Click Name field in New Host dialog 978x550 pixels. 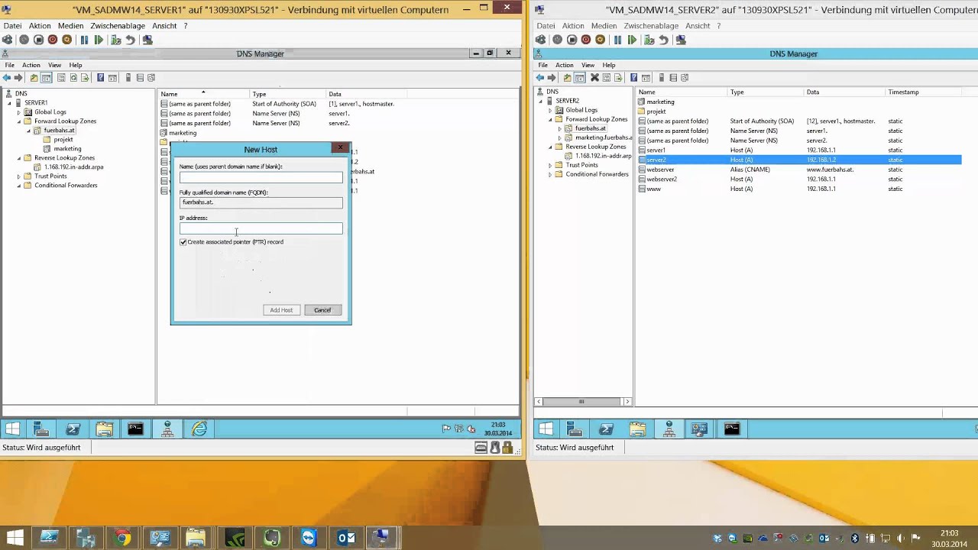coord(261,177)
